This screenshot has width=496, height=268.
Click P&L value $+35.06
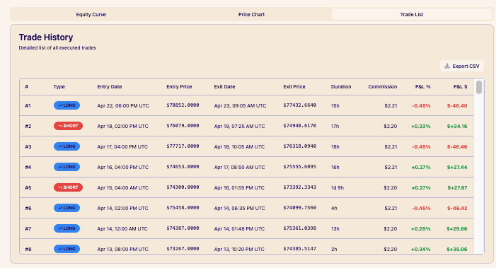tap(457, 250)
